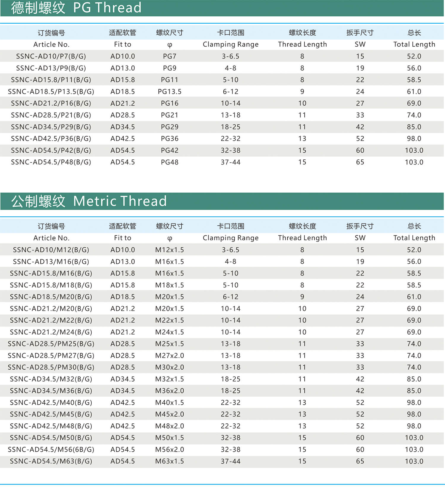Select article number SSNC-AD10/P7(B/G)
Viewport: 445px width, 489px height.
tap(51, 56)
